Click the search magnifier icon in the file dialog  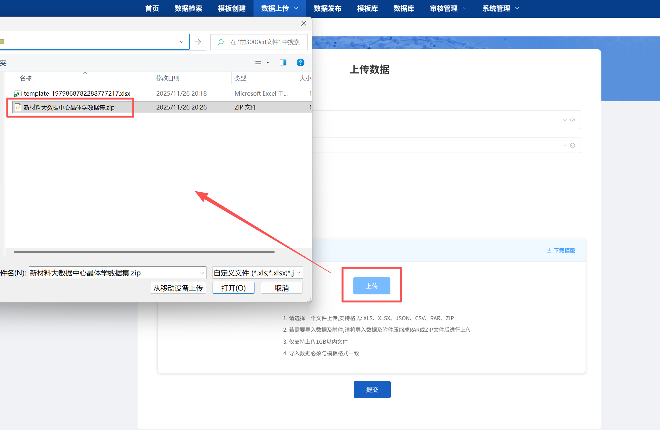click(221, 42)
